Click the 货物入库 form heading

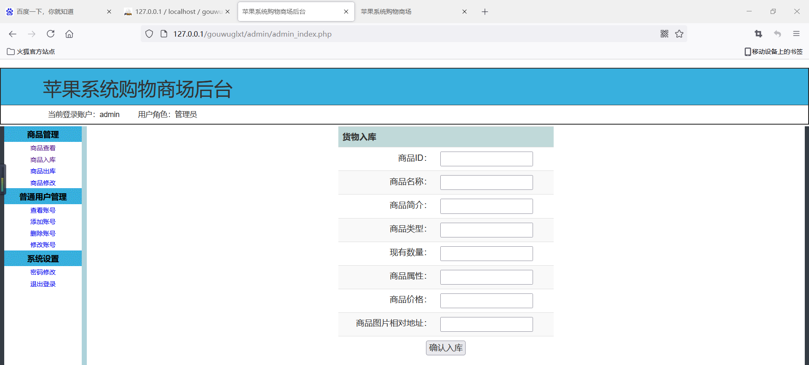[x=359, y=137]
